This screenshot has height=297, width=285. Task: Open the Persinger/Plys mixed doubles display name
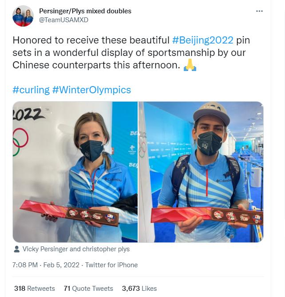click(85, 11)
